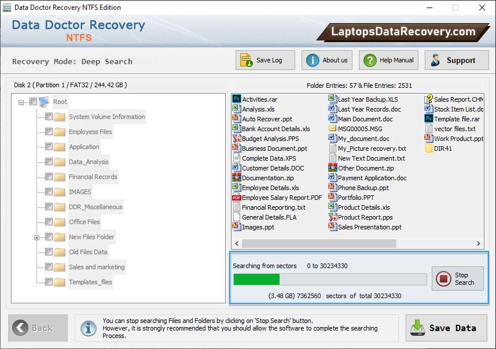Click the green sector search progress bar
Screen dimensions: 496x349
point(256,280)
